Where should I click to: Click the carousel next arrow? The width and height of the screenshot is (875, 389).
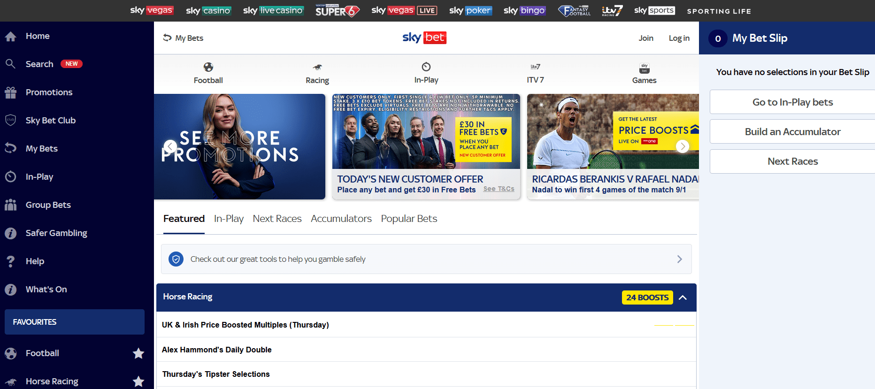[683, 146]
